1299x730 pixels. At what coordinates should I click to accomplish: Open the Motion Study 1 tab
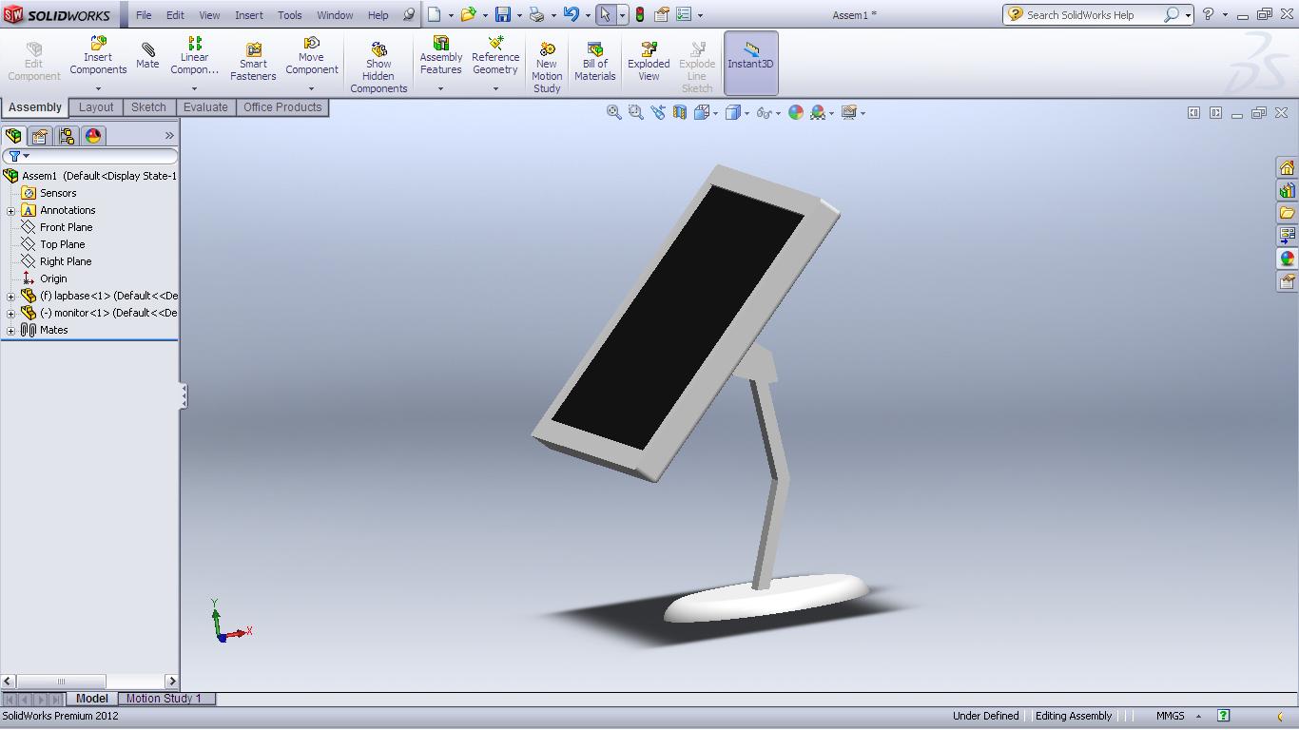(164, 699)
